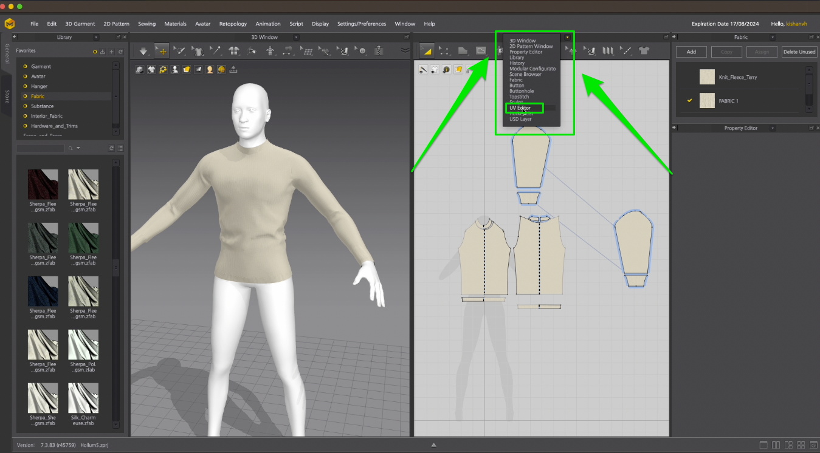Click the download icon beside Favorites
The image size is (820, 453).
point(103,52)
